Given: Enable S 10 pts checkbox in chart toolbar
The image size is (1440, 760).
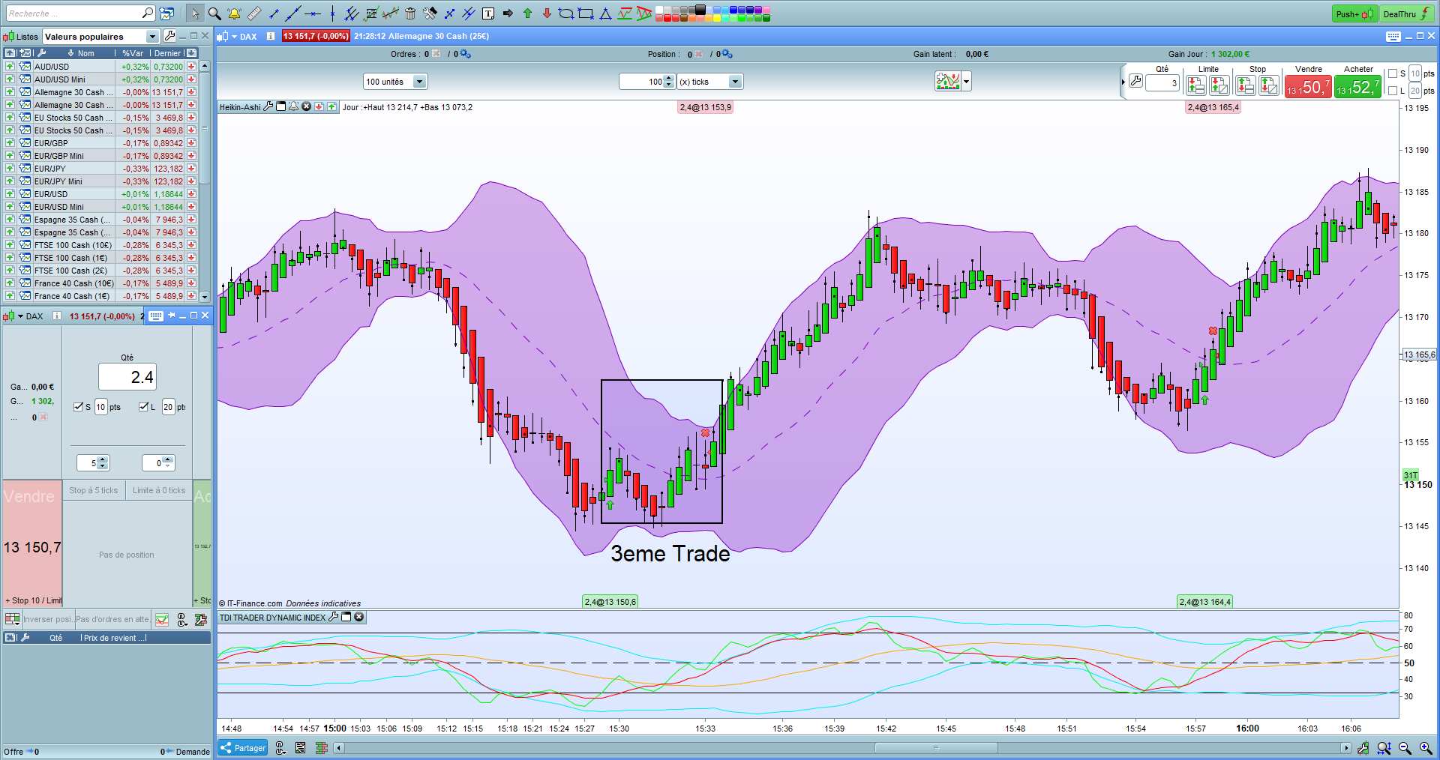Looking at the screenshot, I should click(x=1393, y=73).
